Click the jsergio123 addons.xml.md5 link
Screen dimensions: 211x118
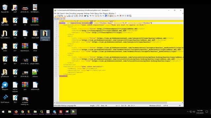click(118, 40)
